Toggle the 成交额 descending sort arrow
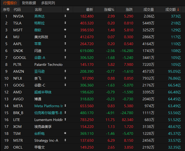The image size is (185, 151). tap(178, 9)
